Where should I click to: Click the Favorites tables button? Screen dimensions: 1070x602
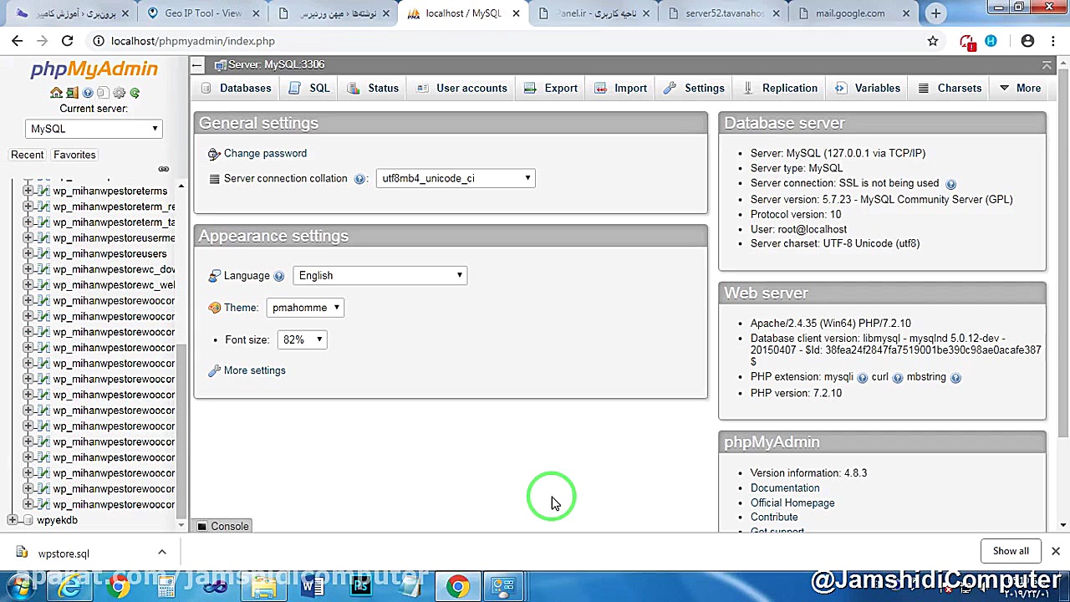(74, 155)
